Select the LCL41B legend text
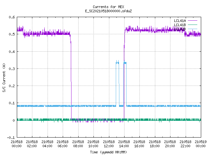This screenshot has height=155, width=207. [x=180, y=25]
